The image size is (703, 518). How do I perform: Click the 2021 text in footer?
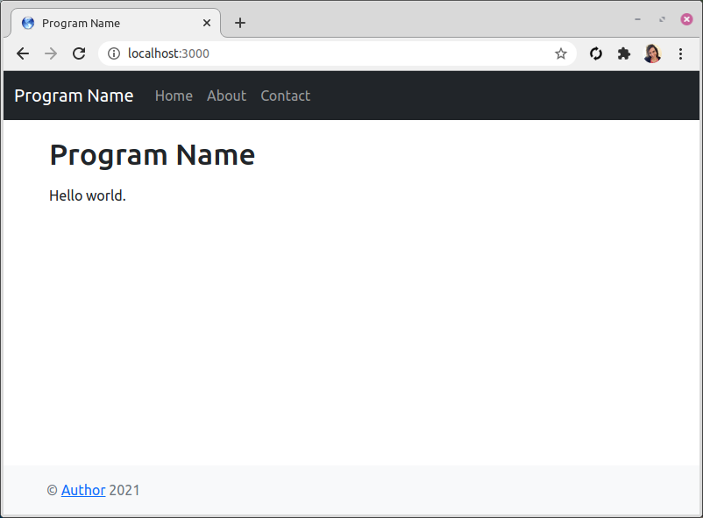[x=124, y=490]
